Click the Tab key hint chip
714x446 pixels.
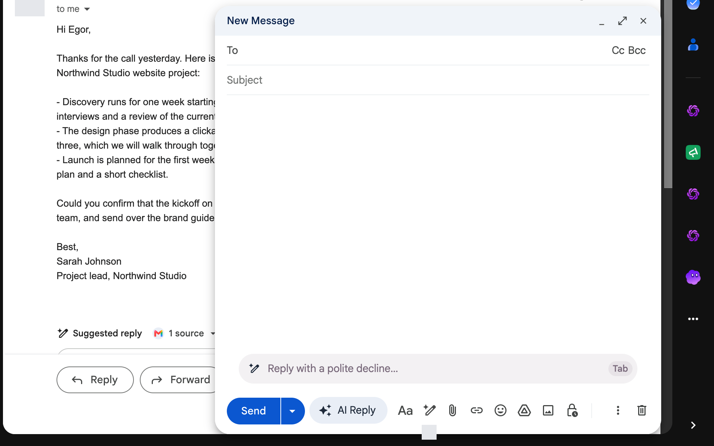pyautogui.click(x=620, y=369)
